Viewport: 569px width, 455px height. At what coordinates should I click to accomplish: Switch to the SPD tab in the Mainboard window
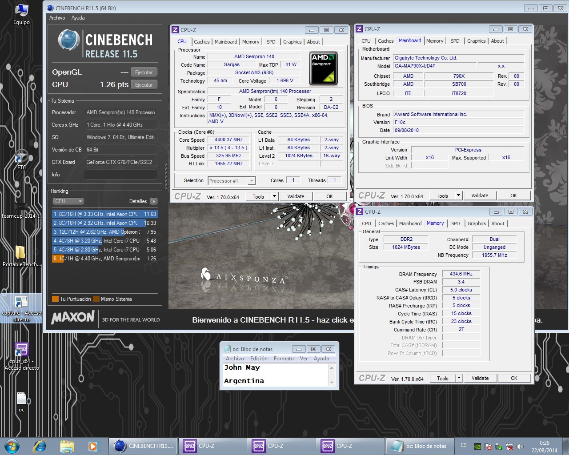[x=455, y=41]
